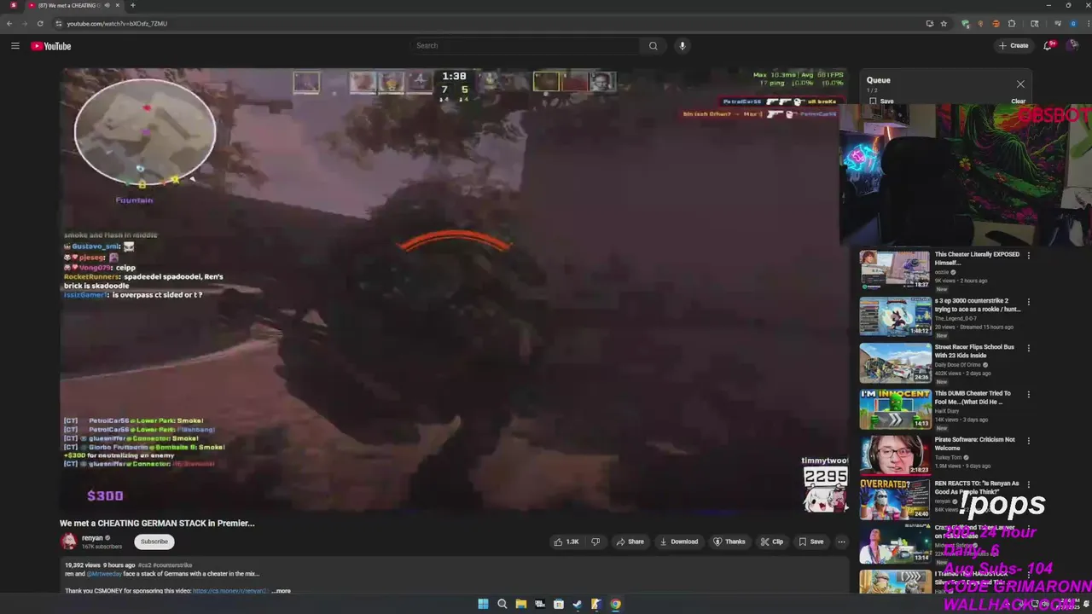
Task: Open the more actions ellipsis under video
Action: (841, 542)
